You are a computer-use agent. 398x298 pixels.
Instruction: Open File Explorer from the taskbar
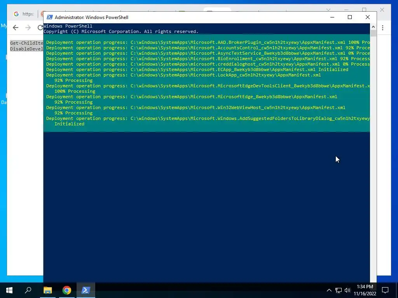47,290
